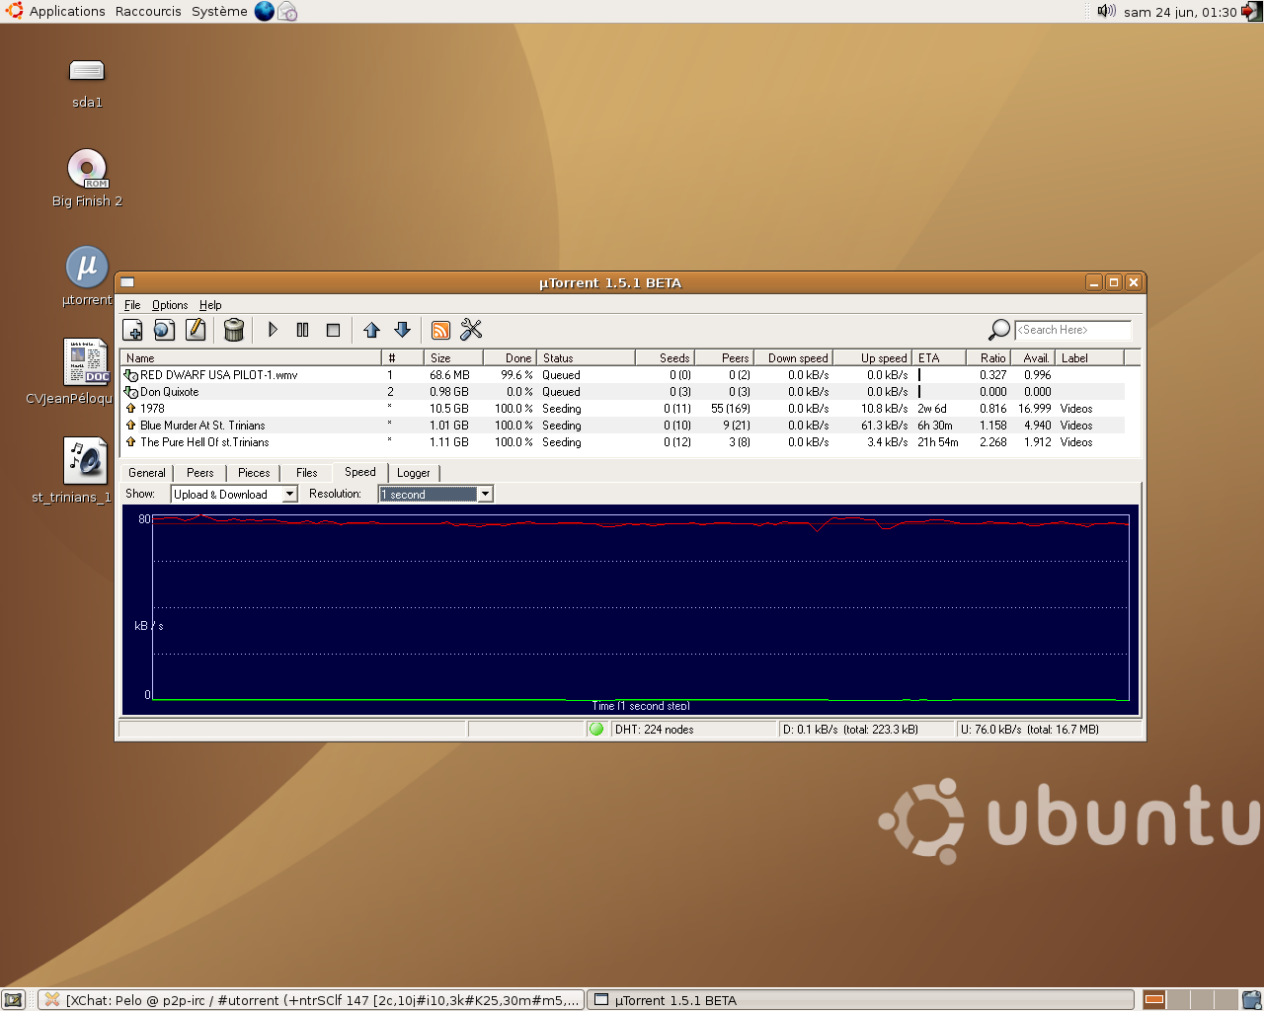Click the seeding arrow icon of 1978
This screenshot has height=1011, width=1264.
(130, 409)
